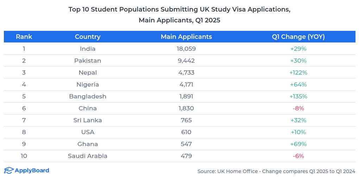Click the UK Home Office source note

(276, 171)
